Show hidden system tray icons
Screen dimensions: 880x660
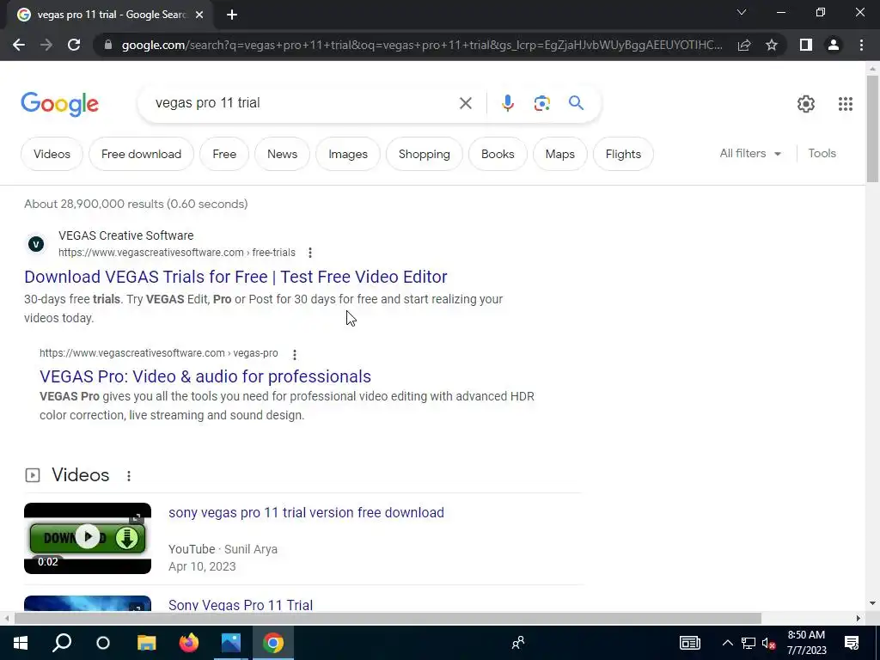point(727,643)
